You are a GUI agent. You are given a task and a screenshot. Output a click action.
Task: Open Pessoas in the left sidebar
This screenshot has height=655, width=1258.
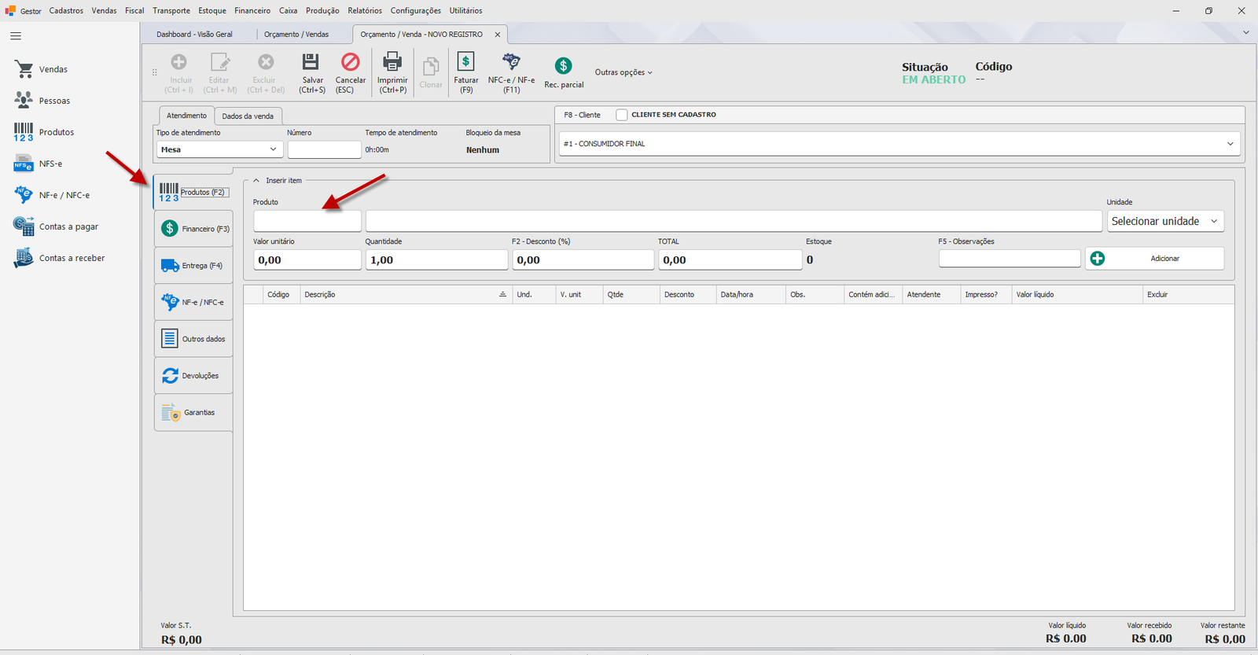pyautogui.click(x=42, y=101)
